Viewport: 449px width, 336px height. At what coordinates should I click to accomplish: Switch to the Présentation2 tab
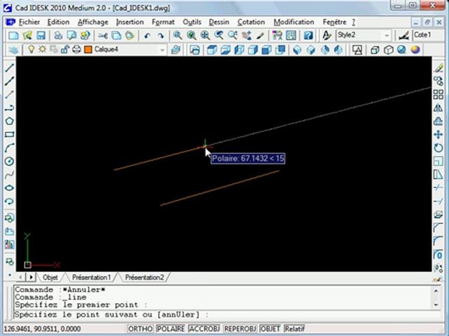(x=145, y=277)
